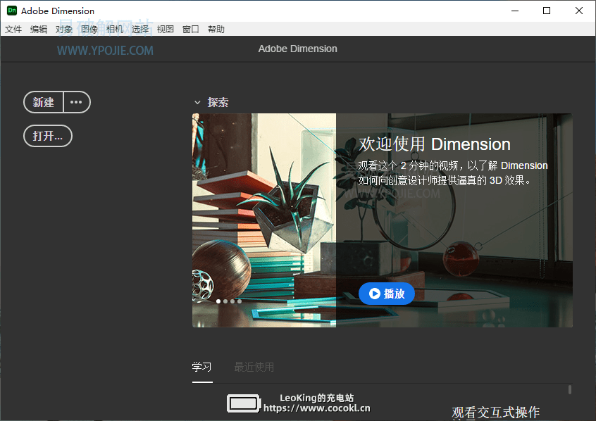This screenshot has height=421, width=596.
Task: Click the 新建 button
Action: pos(44,102)
